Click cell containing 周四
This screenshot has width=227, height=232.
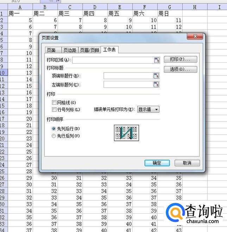coord(95,13)
